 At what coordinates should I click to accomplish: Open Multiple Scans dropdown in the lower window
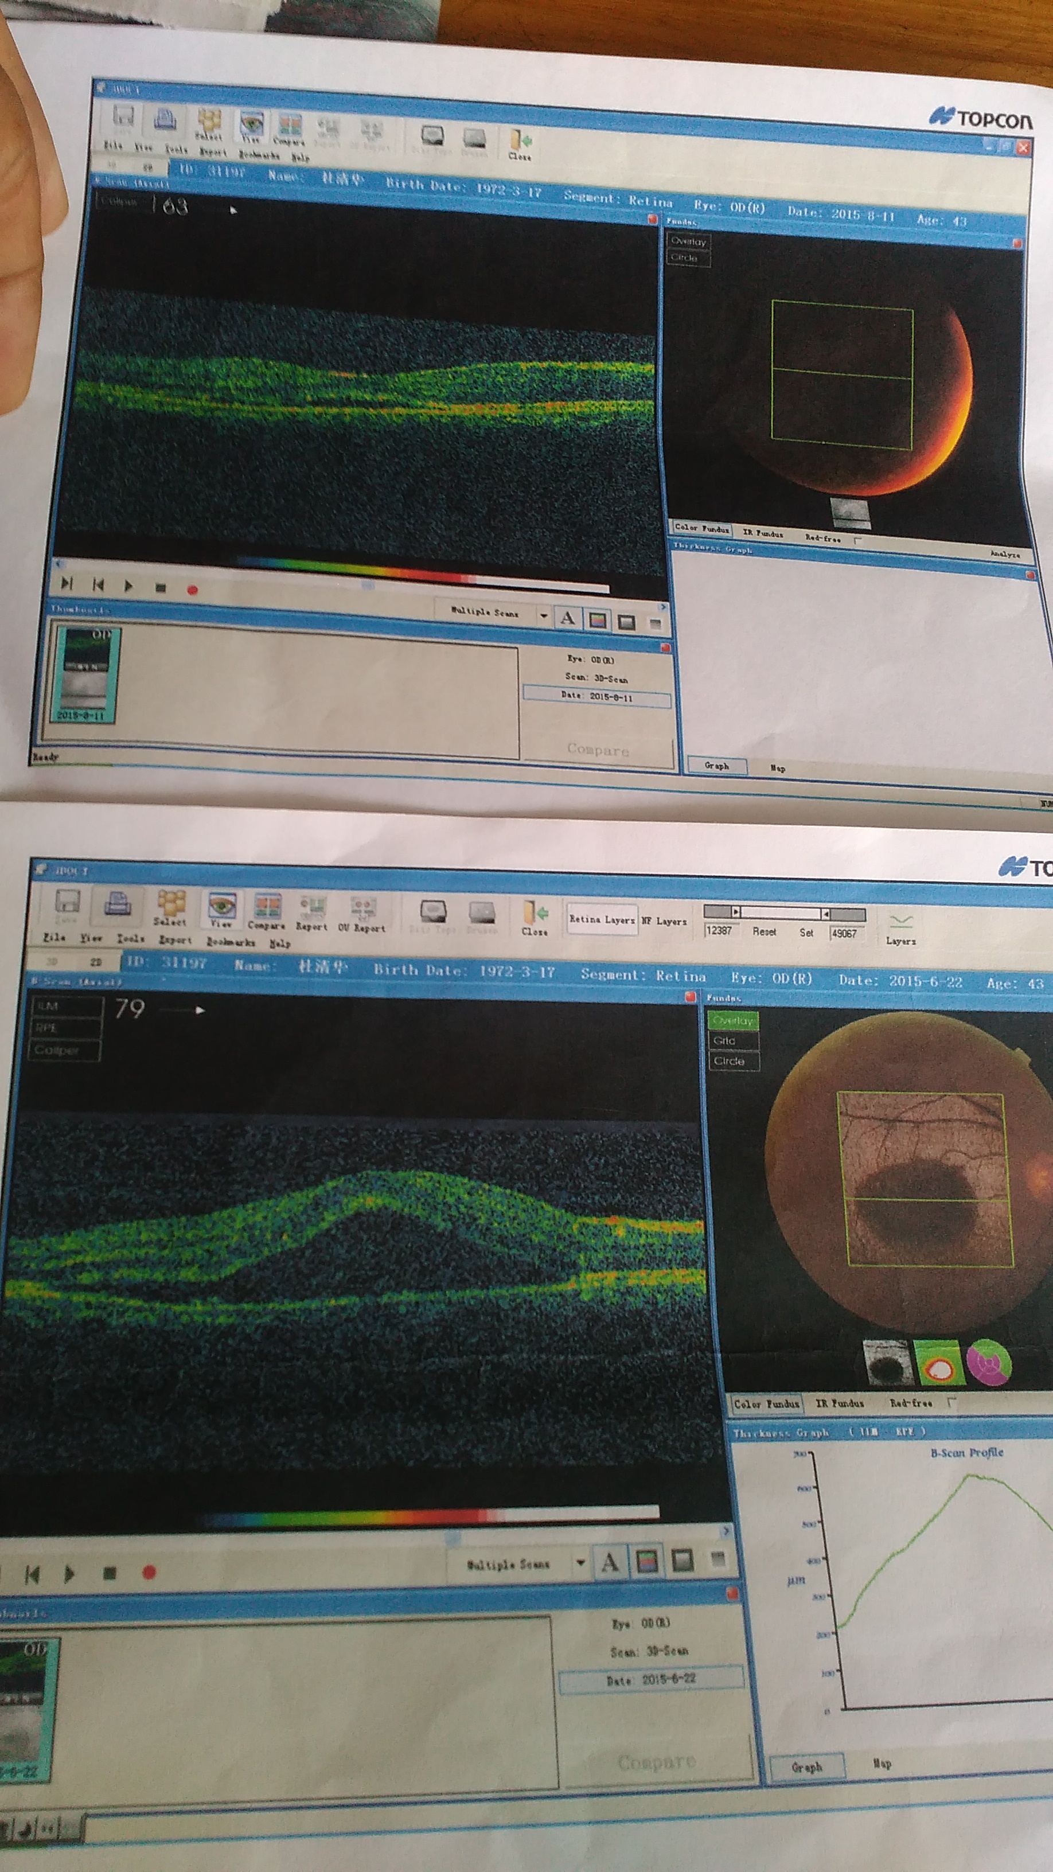580,1562
